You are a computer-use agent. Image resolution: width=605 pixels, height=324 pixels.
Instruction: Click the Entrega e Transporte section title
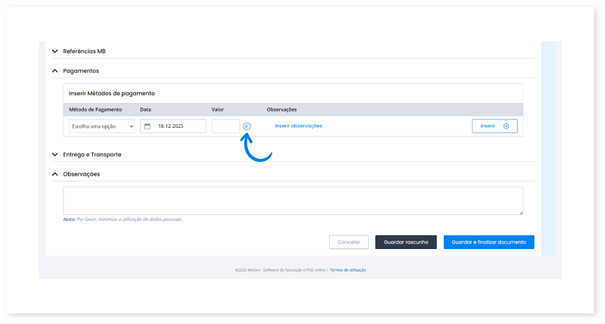[92, 154]
